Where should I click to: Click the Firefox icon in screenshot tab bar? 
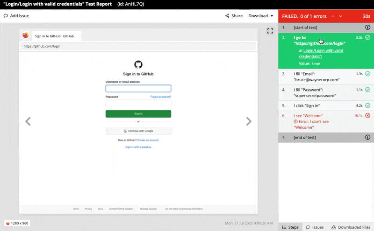(26, 35)
